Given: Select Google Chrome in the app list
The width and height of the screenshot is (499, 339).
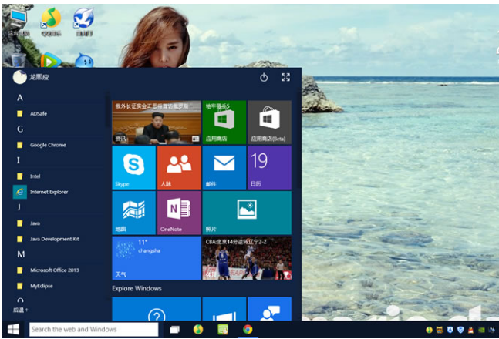Looking at the screenshot, I should [x=48, y=145].
